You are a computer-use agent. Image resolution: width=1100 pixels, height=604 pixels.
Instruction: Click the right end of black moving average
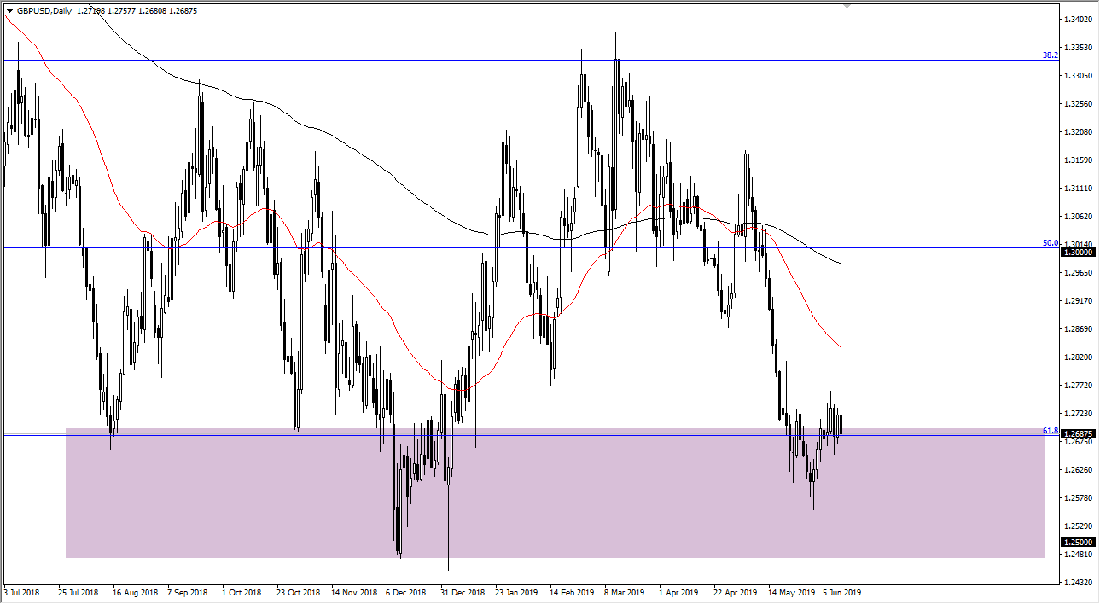pyautogui.click(x=840, y=263)
